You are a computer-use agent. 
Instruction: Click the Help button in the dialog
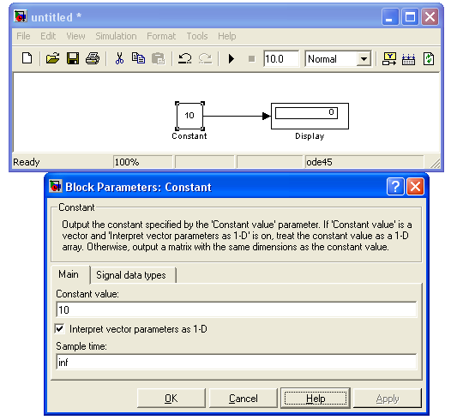(316, 399)
